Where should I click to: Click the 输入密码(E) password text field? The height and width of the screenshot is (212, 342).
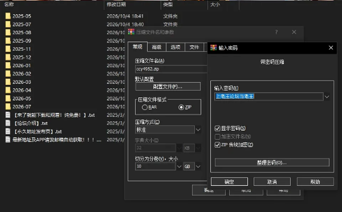pos(269,97)
